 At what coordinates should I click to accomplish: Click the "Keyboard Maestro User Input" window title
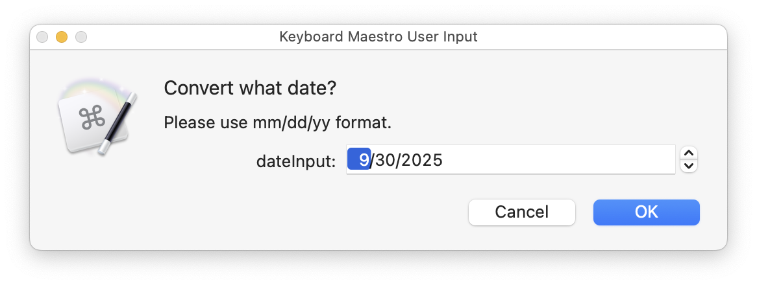pos(378,37)
